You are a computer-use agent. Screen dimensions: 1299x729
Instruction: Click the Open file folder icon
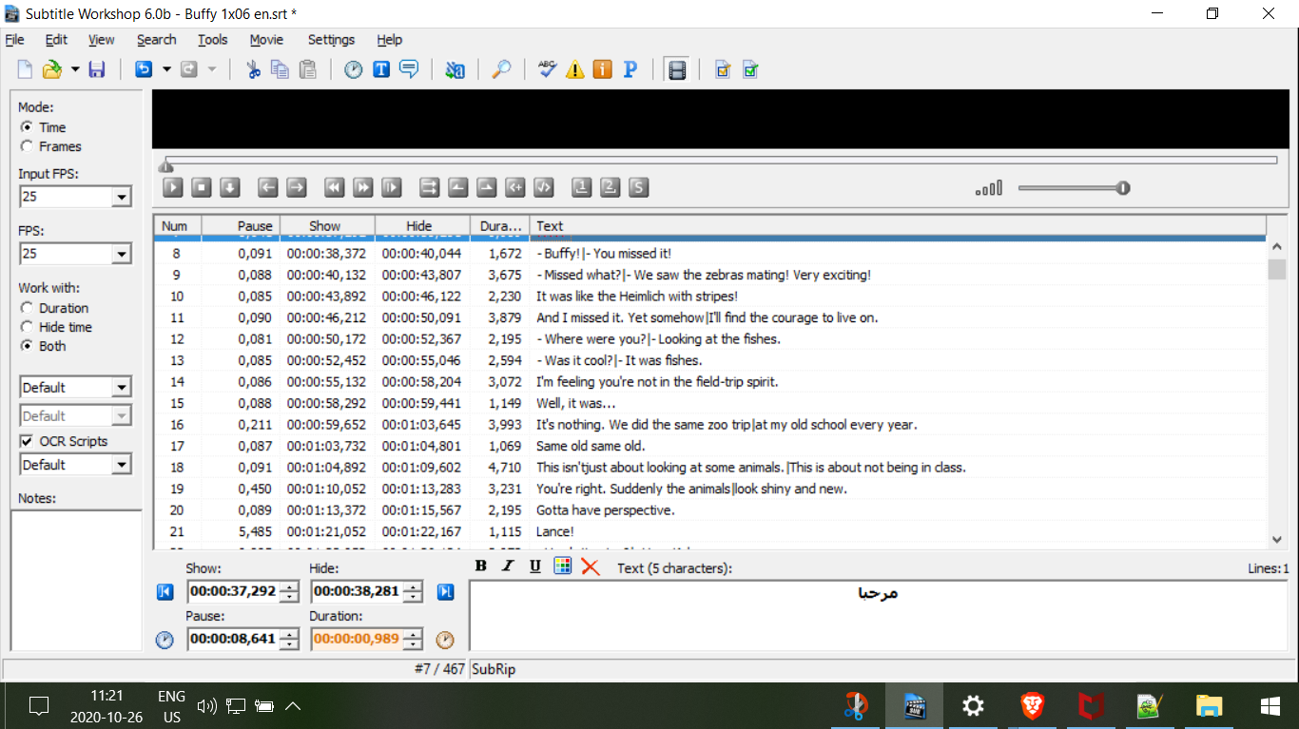point(52,69)
